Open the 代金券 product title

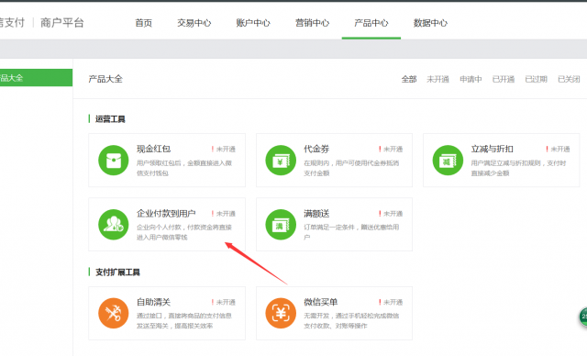tap(316, 149)
